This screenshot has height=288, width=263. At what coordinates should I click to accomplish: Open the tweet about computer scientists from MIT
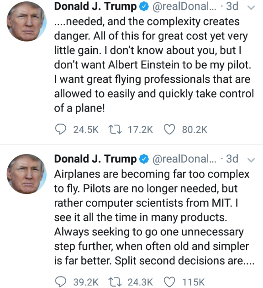point(154,217)
